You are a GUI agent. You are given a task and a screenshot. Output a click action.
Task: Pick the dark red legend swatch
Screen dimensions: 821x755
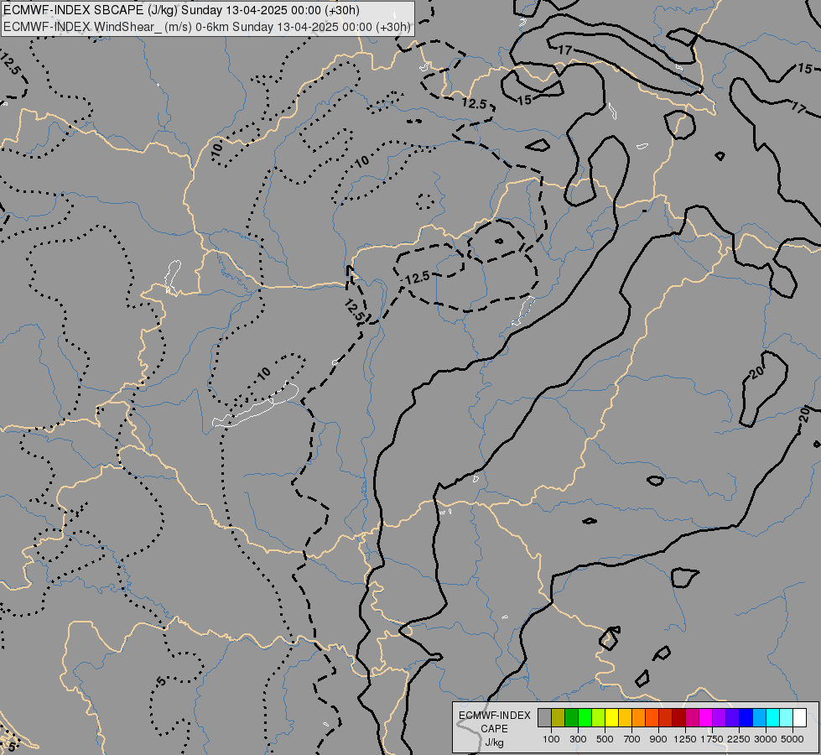coord(679,717)
